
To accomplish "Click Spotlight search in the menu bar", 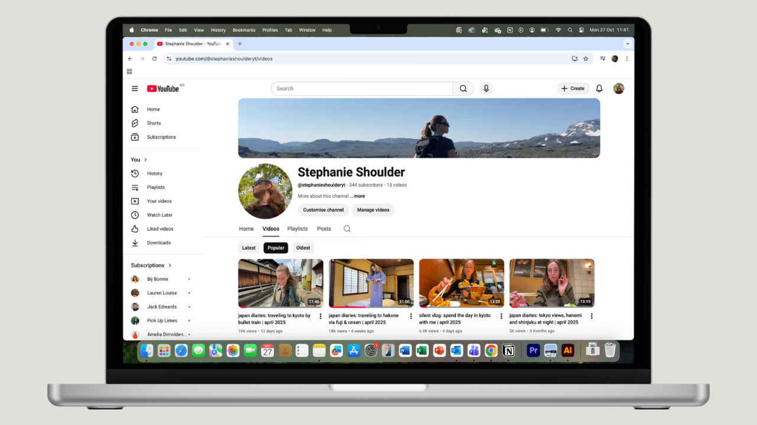I will click(570, 30).
